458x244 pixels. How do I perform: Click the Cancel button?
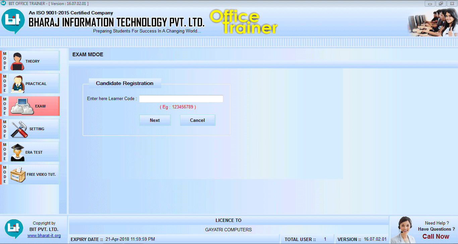tap(197, 120)
